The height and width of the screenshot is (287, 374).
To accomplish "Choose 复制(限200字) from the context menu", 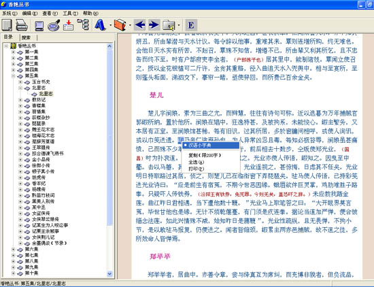I will point(205,155).
